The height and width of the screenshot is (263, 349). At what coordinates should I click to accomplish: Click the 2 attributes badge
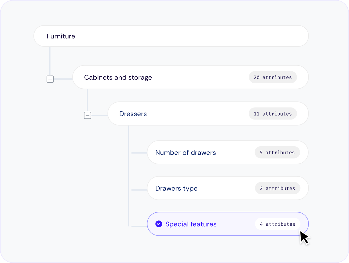coord(277,188)
